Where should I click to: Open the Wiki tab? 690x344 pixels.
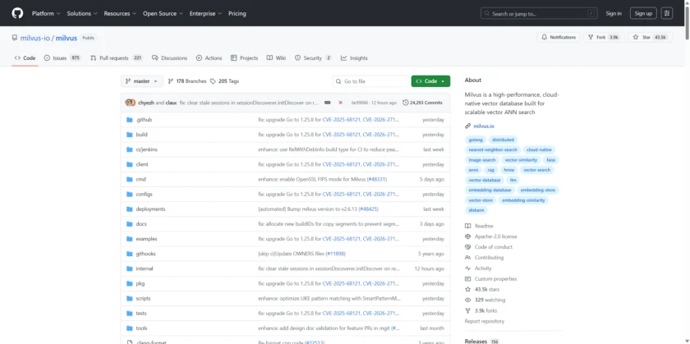[276, 58]
